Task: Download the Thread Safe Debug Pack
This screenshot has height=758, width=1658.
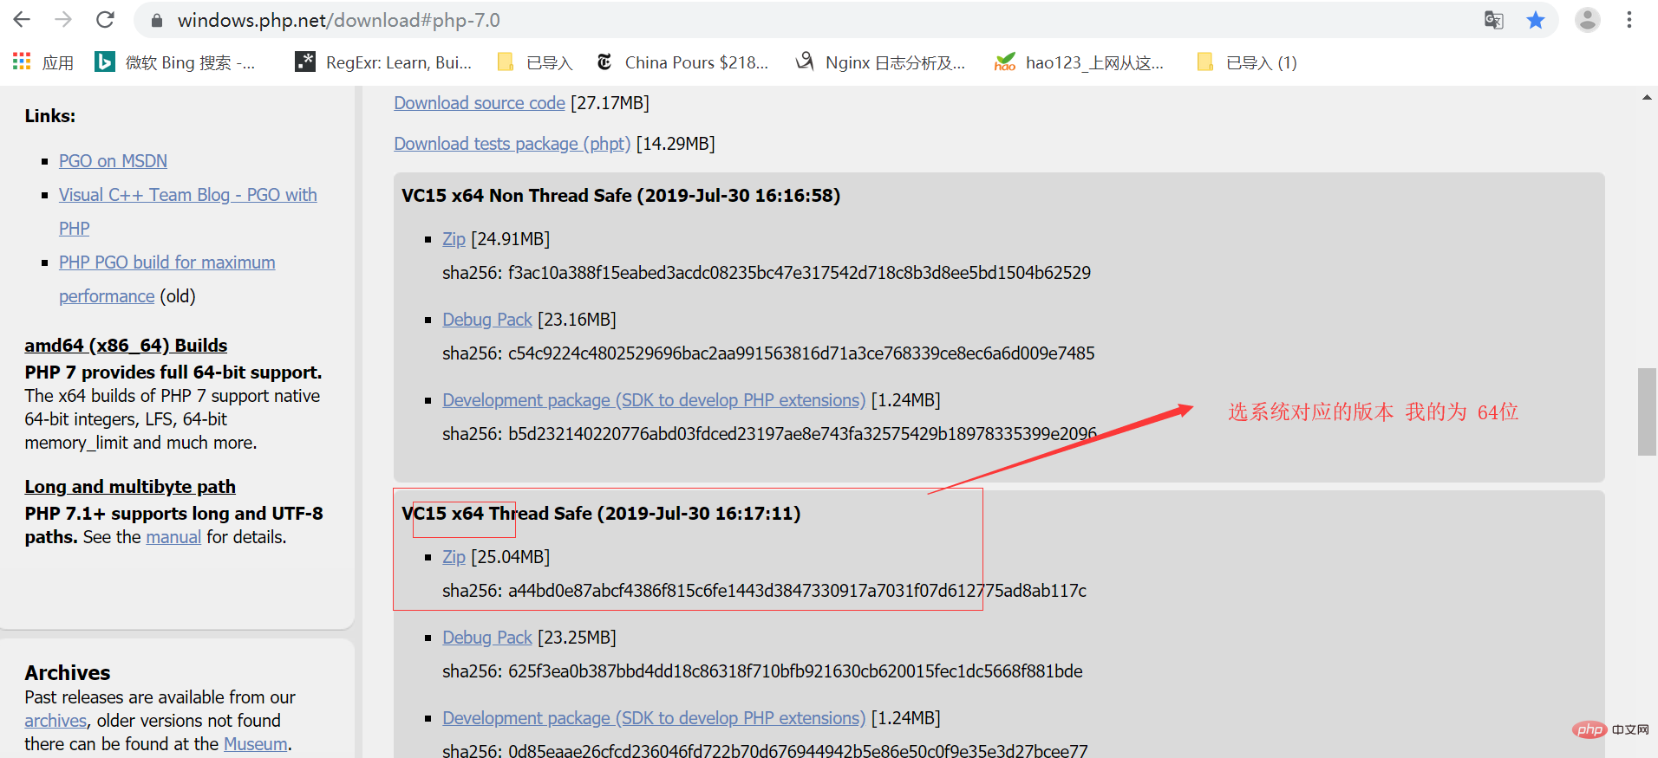Action: 487,638
